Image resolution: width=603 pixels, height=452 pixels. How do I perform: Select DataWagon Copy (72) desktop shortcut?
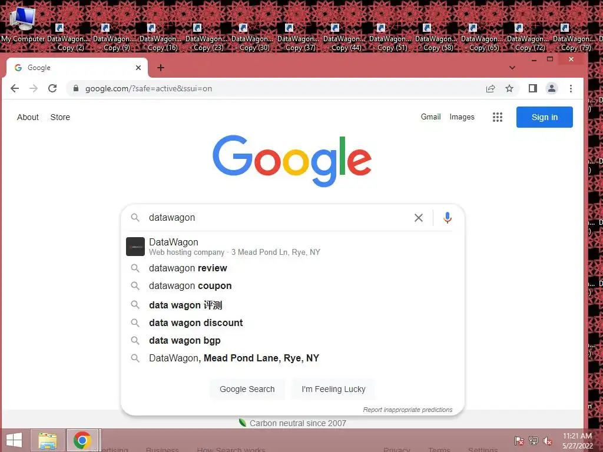(x=528, y=38)
